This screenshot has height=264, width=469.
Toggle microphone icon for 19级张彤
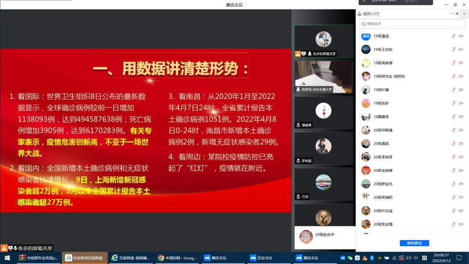point(454,103)
